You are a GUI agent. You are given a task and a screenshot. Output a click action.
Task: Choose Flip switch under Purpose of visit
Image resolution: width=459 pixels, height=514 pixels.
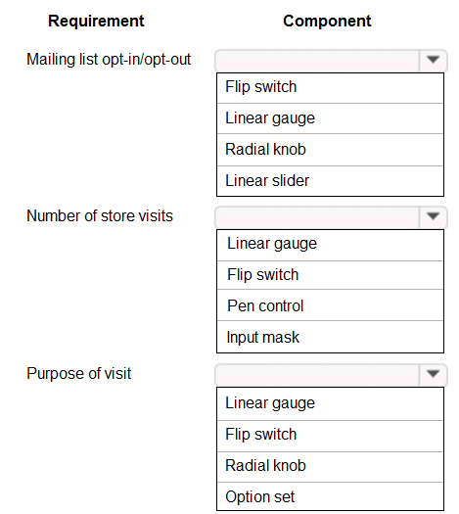point(330,437)
